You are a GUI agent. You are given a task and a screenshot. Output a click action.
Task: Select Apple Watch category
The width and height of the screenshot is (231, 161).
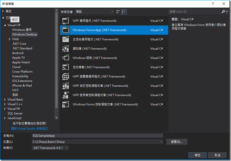tap(21, 62)
